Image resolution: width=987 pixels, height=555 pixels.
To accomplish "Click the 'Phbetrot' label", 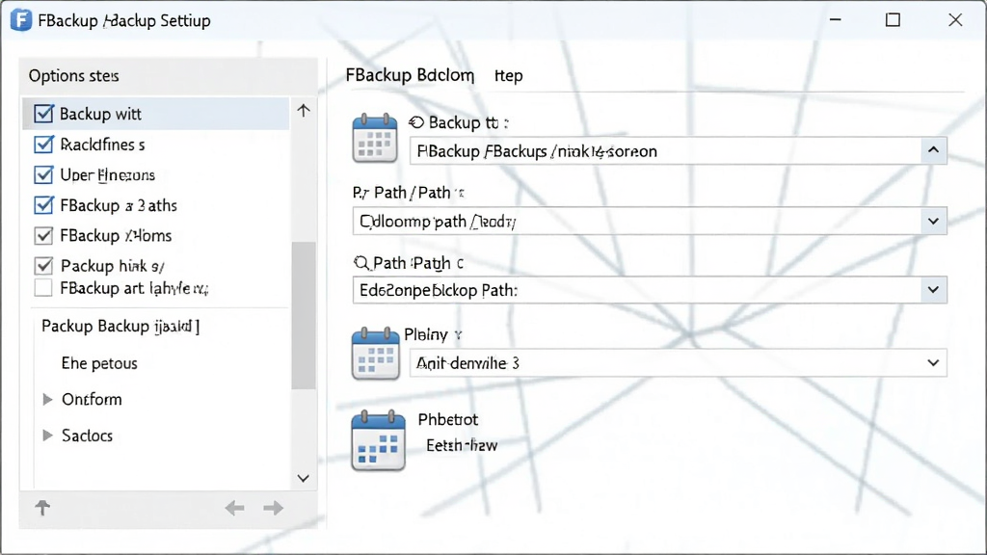I will (448, 419).
